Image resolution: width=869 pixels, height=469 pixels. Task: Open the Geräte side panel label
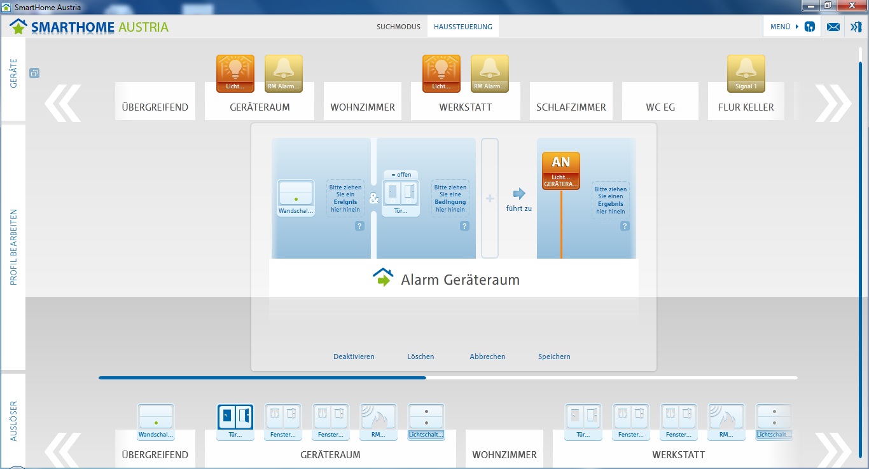(13, 74)
